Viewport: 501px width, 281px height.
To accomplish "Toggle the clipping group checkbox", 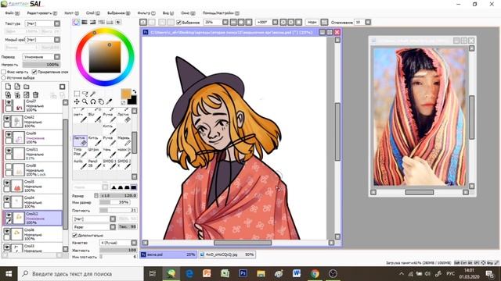I will point(34,72).
